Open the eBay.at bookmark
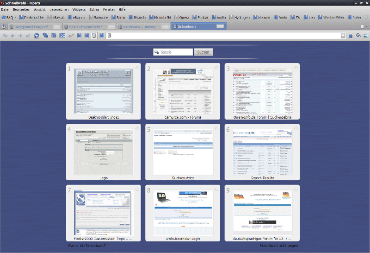Viewport: 370px width, 253px height. pyautogui.click(x=56, y=17)
